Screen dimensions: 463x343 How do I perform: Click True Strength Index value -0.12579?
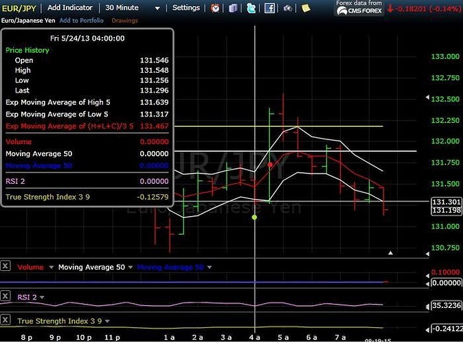click(153, 197)
